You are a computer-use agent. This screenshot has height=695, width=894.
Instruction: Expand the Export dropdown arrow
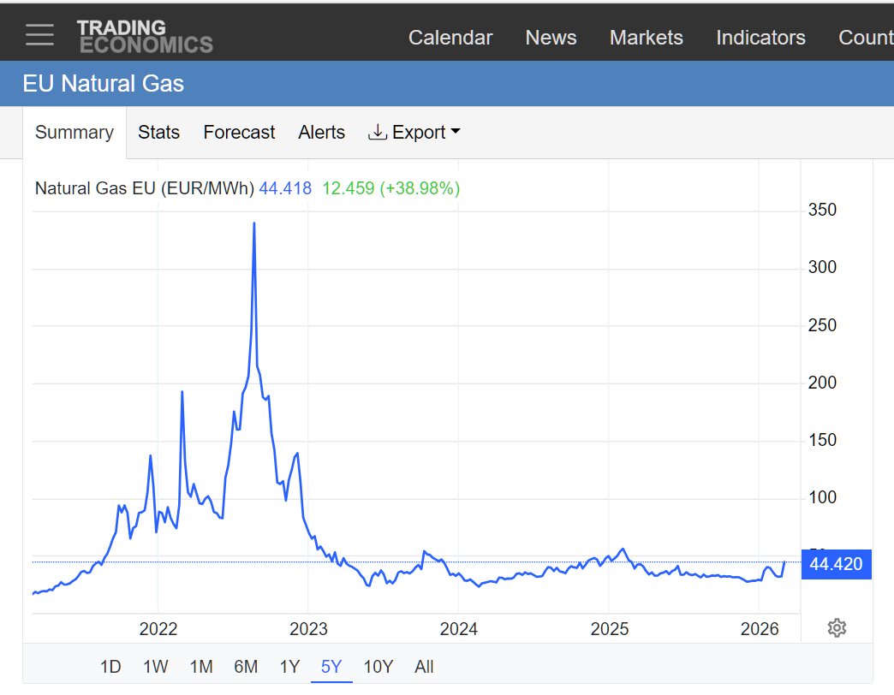pyautogui.click(x=455, y=131)
